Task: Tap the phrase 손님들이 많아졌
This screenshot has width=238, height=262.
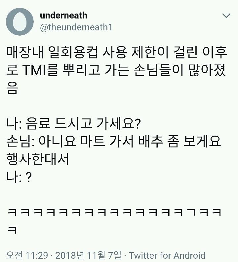Action: pos(180,70)
